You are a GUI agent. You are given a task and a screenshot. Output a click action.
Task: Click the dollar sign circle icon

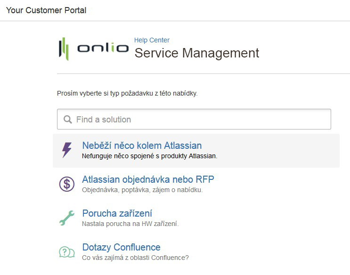pos(67,184)
